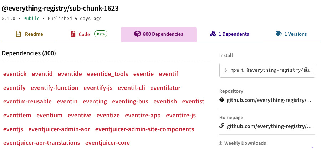
Task: Click the Code tab's file icon
Action: click(73, 34)
